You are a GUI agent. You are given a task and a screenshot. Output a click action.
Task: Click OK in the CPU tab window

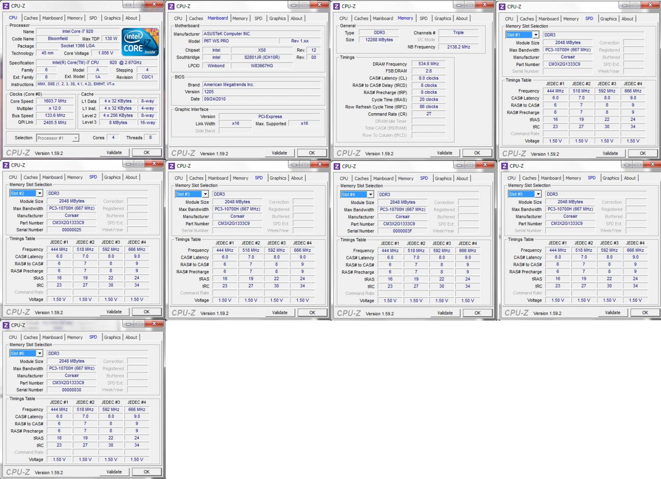pyautogui.click(x=147, y=153)
